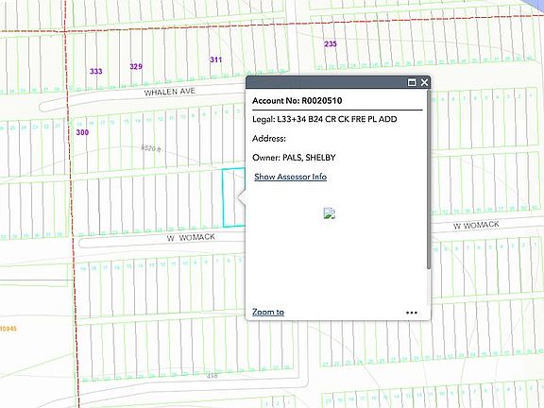Viewport: 544px width, 408px height.
Task: Click Zoom to link in popup
Action: pyautogui.click(x=268, y=312)
